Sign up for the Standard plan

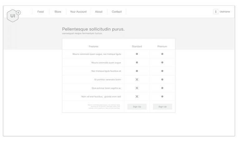(x=137, y=107)
